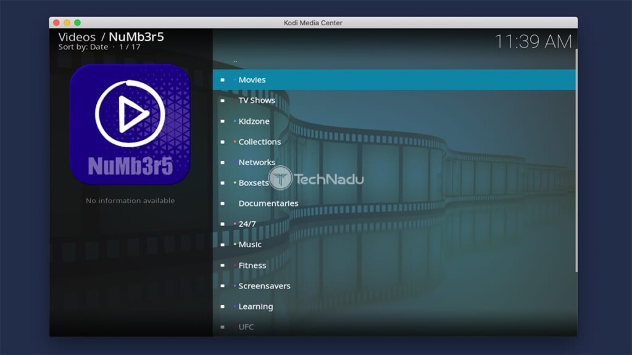Click the Kodi Media Center title bar text
Screen dimensions: 632x355
[x=313, y=23]
